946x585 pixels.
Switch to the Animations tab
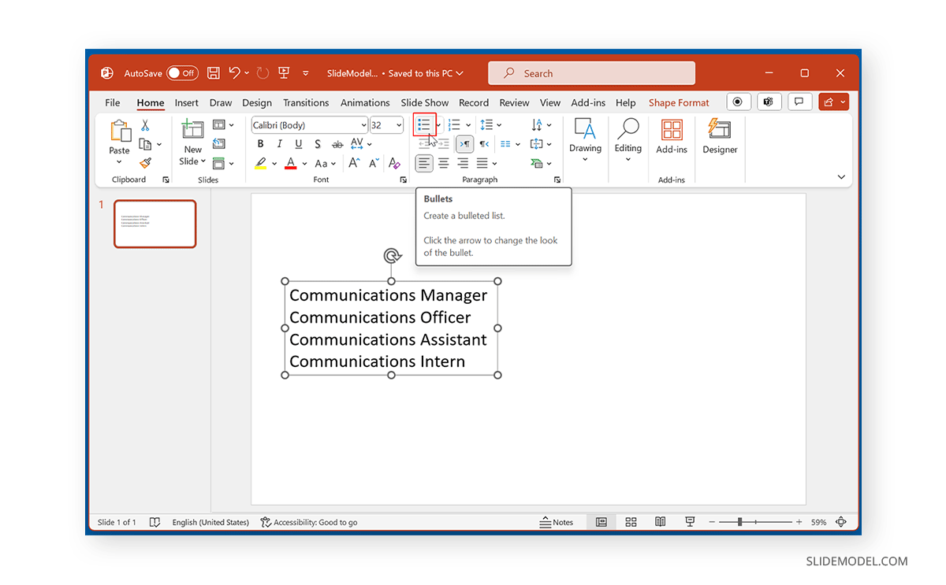tap(364, 102)
